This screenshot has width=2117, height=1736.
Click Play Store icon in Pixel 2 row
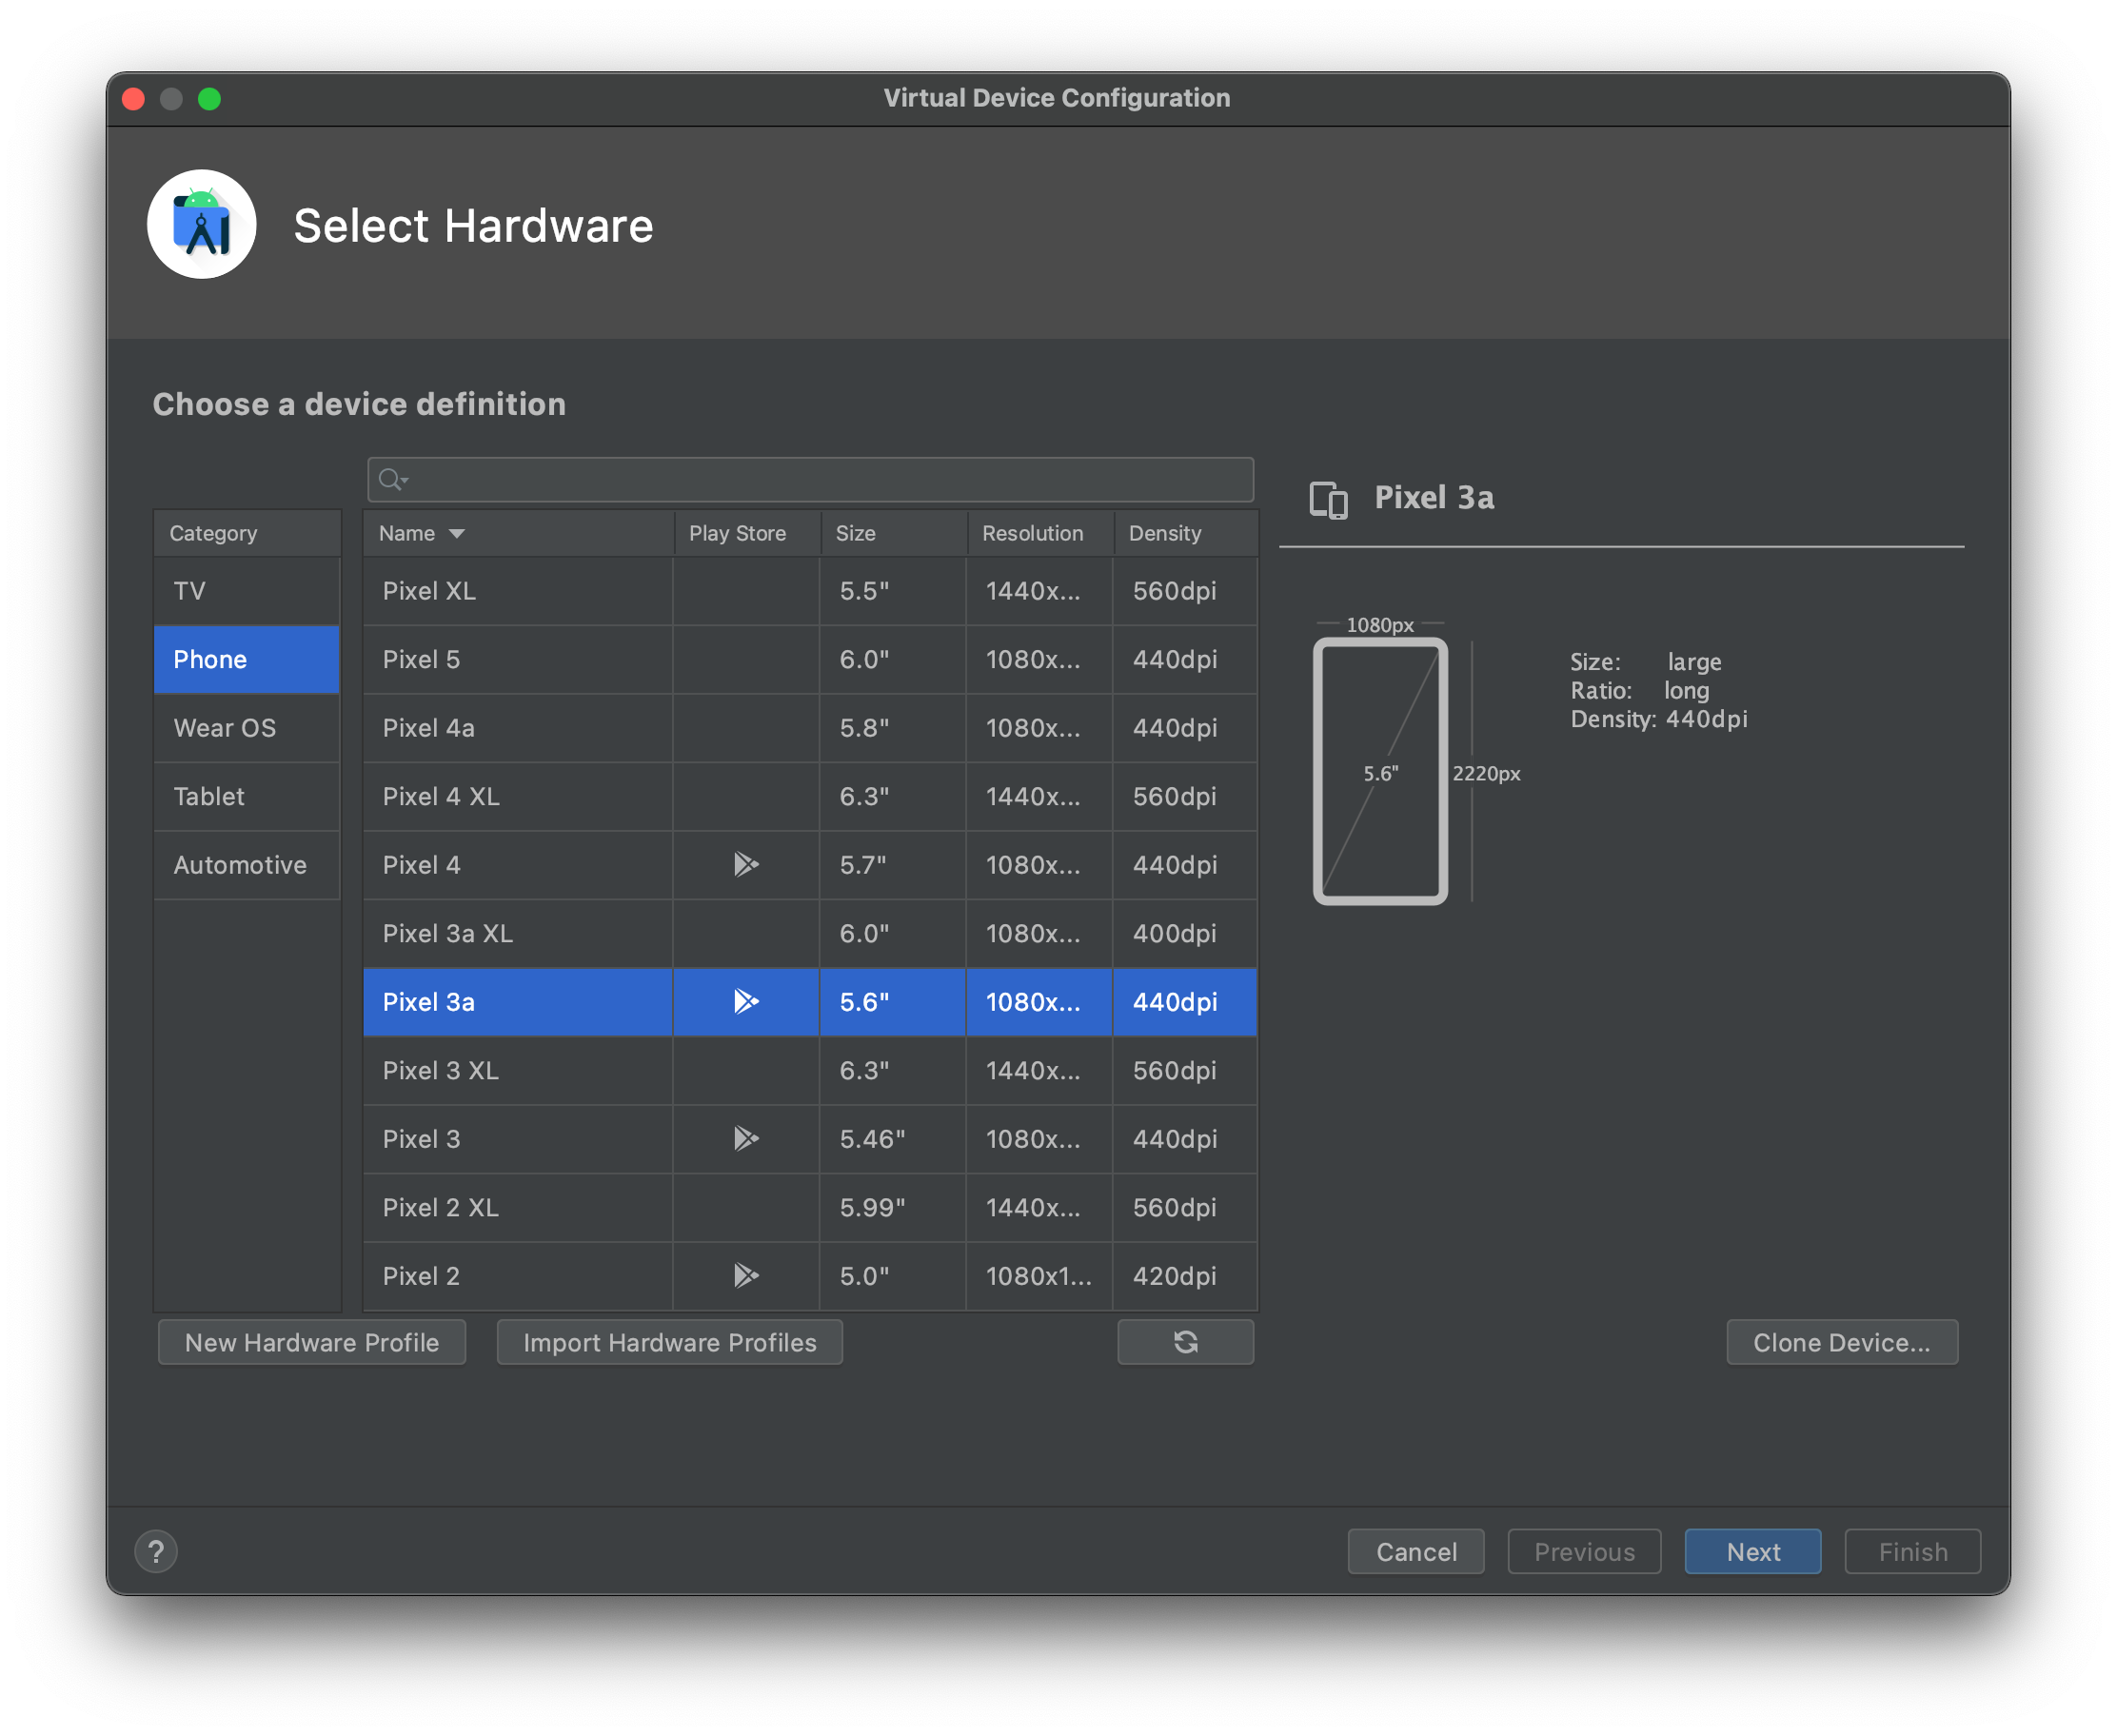tap(746, 1275)
